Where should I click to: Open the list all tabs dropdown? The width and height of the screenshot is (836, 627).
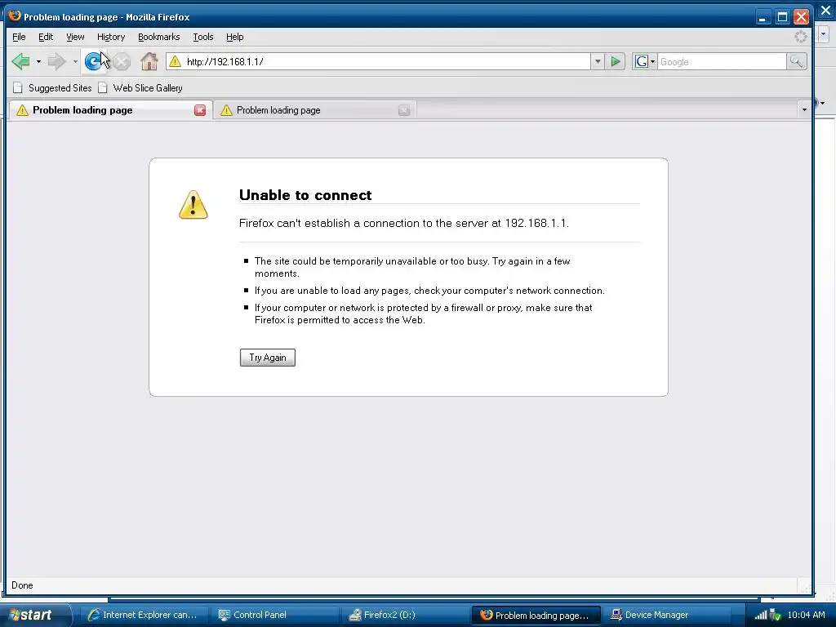(x=804, y=110)
